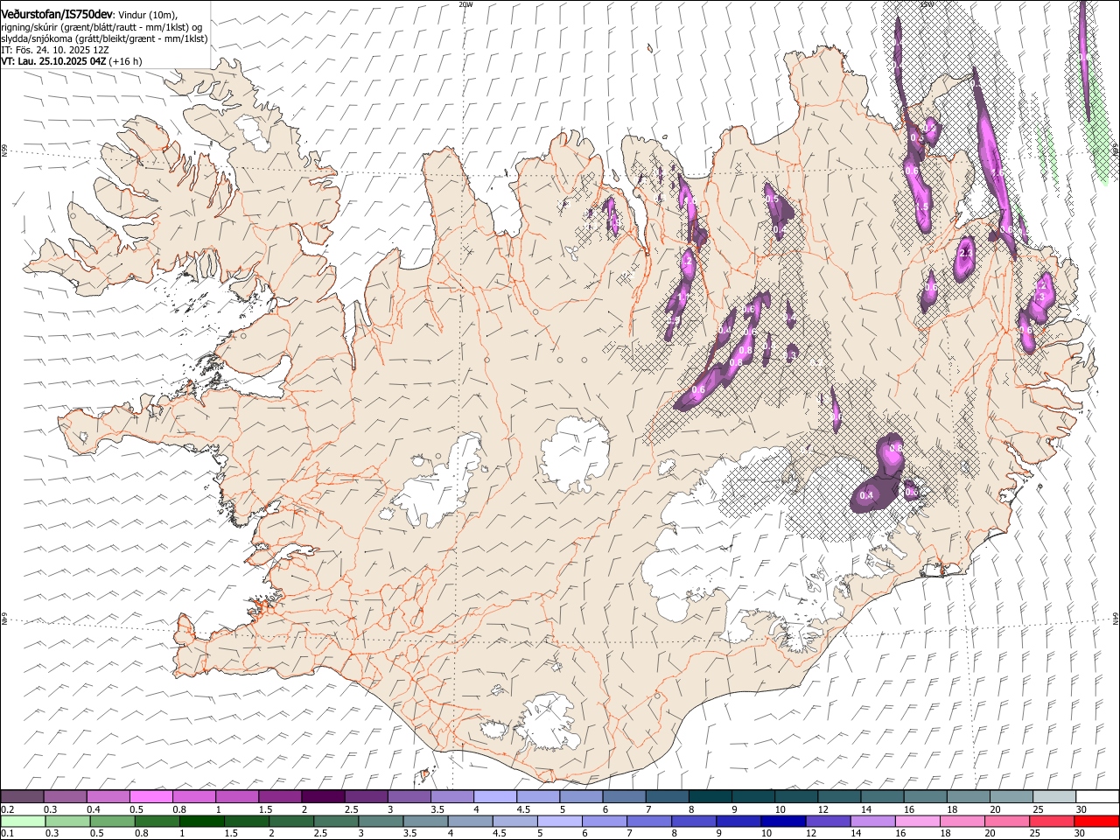
Task: Pick the light pink 16–18 lower swatch
Action: 916,821
